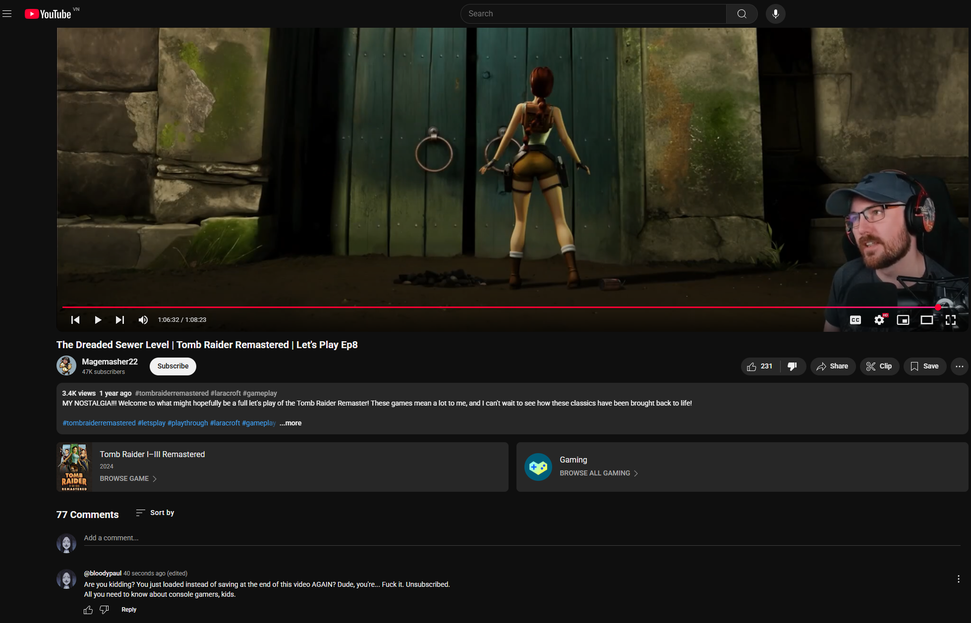Click the red video progress bar

(496, 307)
